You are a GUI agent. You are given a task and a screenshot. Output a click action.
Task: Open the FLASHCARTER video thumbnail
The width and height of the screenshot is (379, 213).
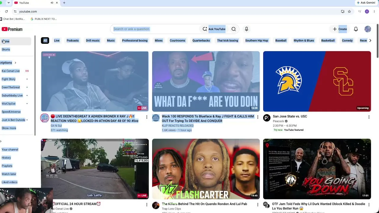206,169
